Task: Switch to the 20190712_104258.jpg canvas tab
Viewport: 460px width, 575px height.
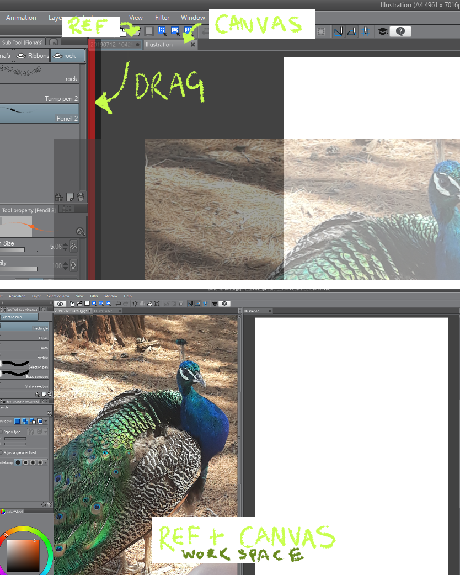Action: pos(71,311)
